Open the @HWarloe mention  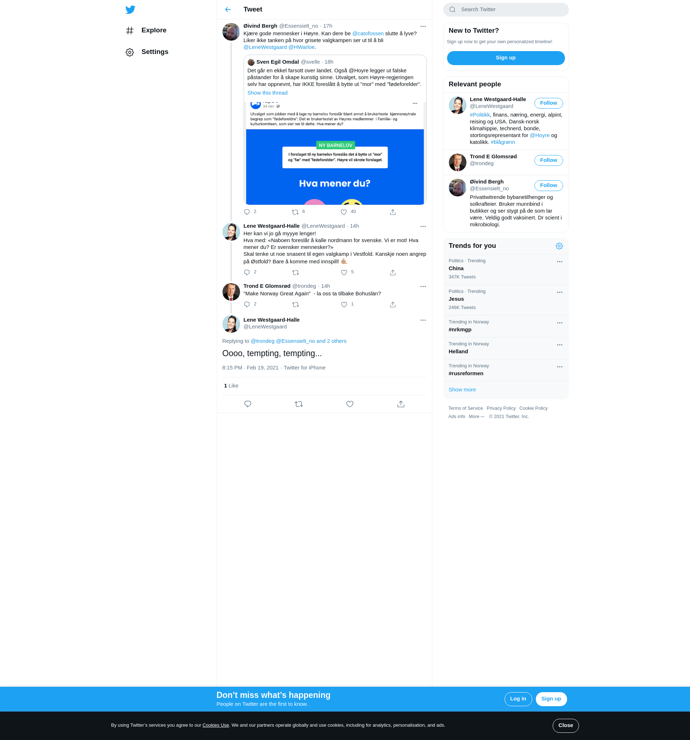tap(302, 47)
